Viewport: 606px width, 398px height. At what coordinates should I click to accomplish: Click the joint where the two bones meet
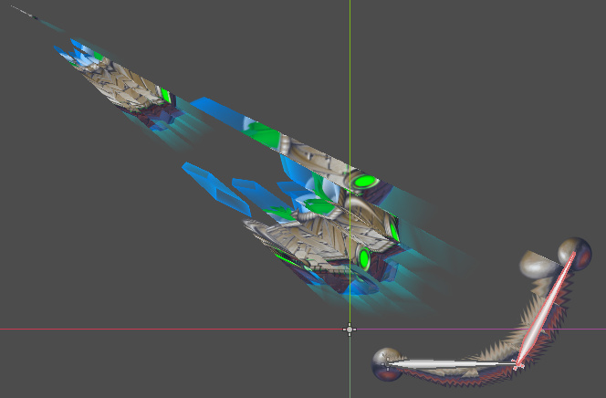(x=517, y=364)
